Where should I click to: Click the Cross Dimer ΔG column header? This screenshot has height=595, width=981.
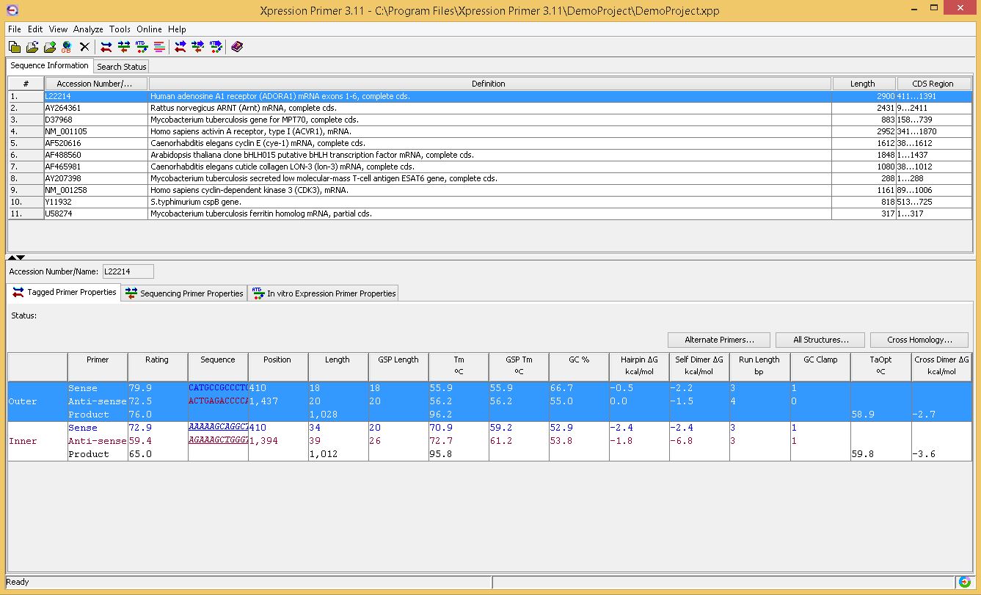941,366
